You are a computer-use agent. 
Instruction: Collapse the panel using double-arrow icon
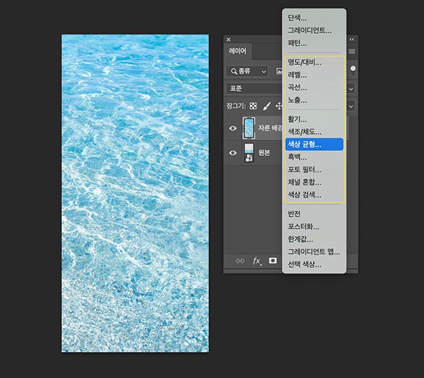[x=352, y=39]
